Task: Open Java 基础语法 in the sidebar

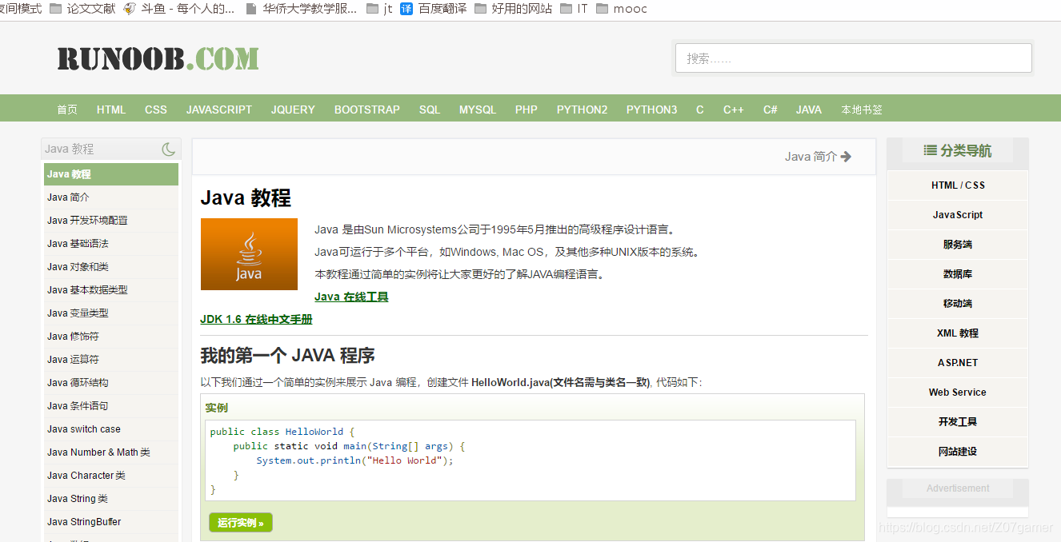Action: (x=111, y=244)
